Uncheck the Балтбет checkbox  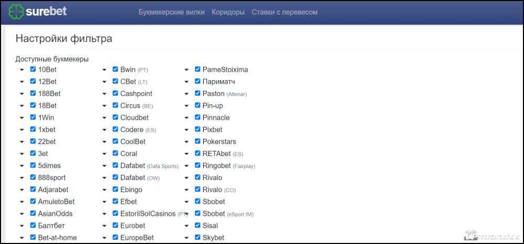pos(32,225)
